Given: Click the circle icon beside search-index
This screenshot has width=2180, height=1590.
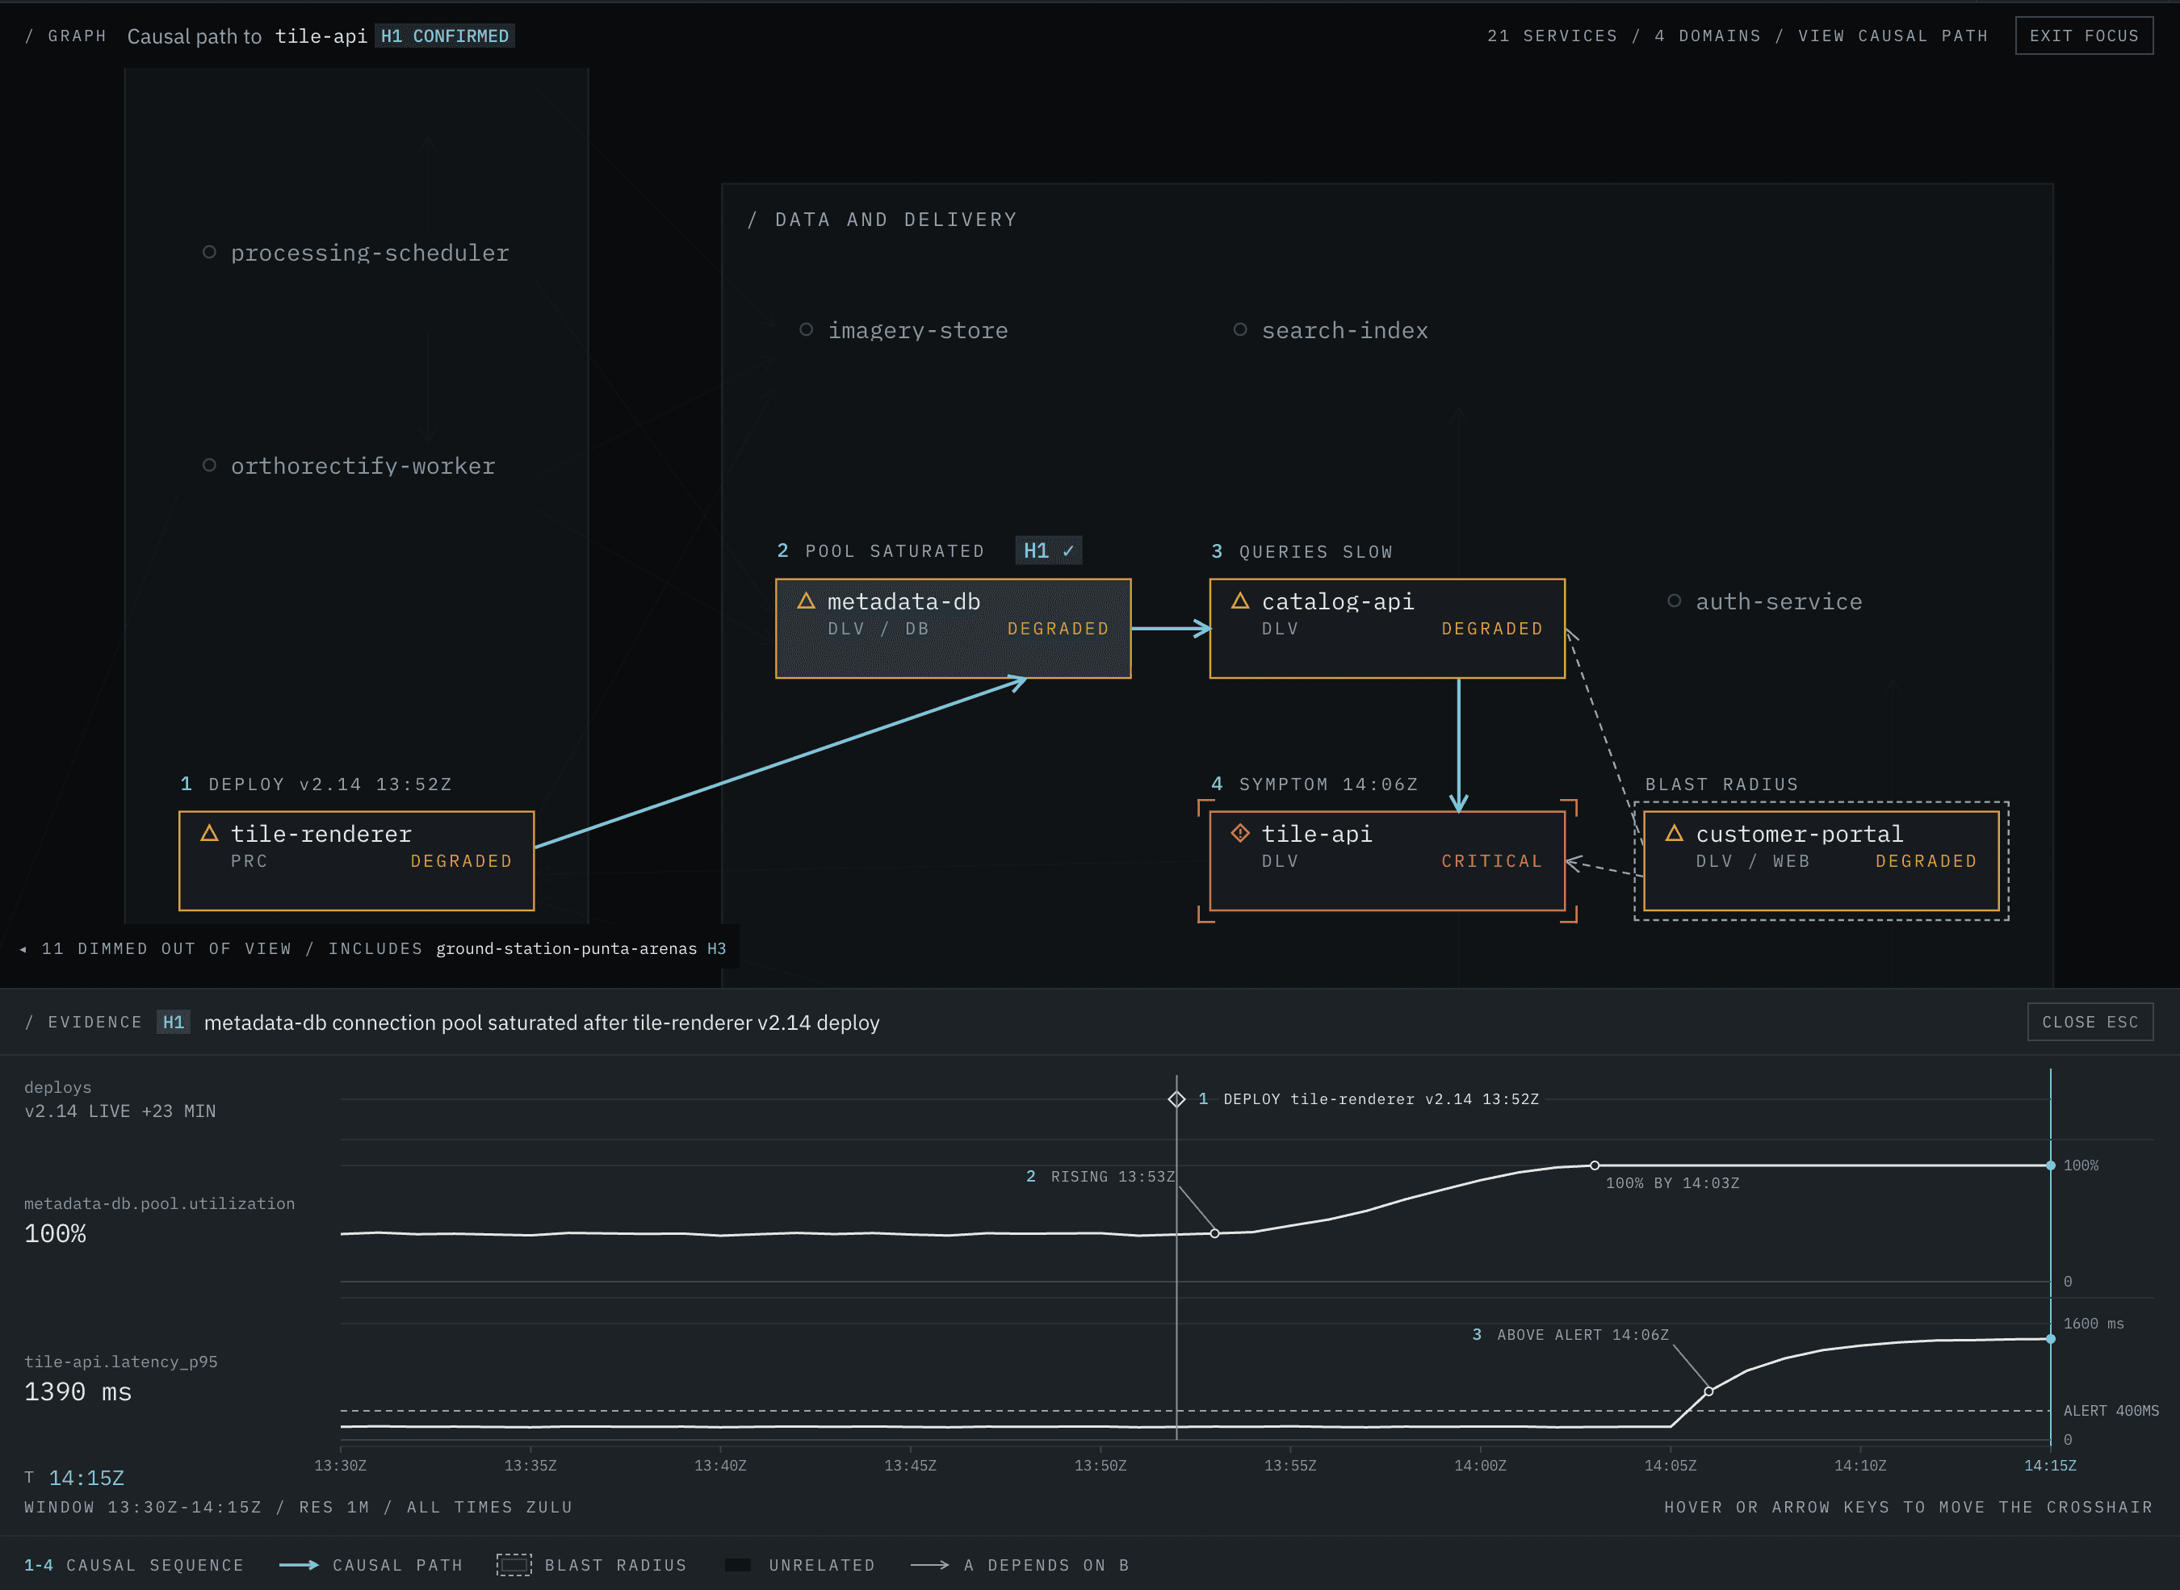Looking at the screenshot, I should tap(1240, 329).
